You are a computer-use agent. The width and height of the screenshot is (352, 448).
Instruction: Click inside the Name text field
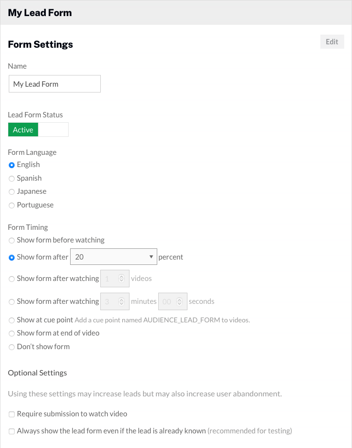[54, 83]
